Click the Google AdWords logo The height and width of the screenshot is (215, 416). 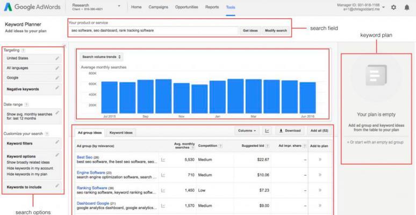(32, 7)
